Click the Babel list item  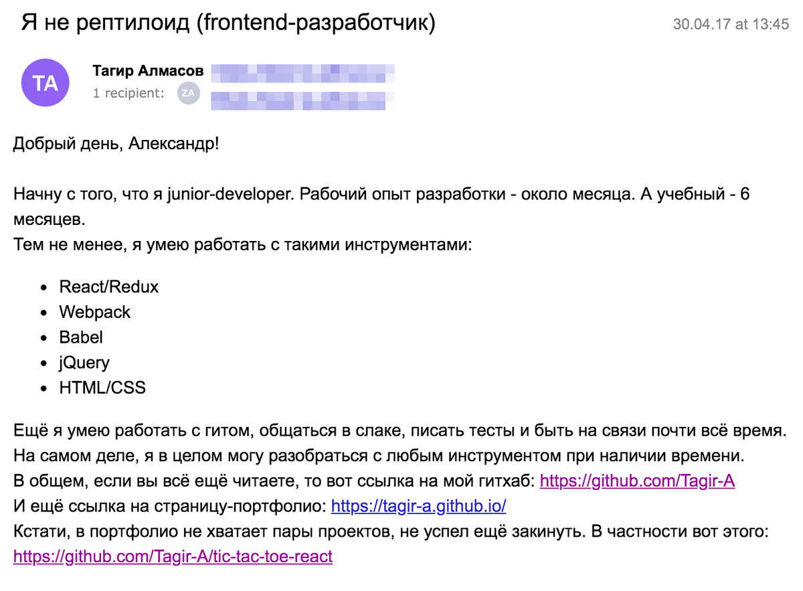pyautogui.click(x=81, y=337)
